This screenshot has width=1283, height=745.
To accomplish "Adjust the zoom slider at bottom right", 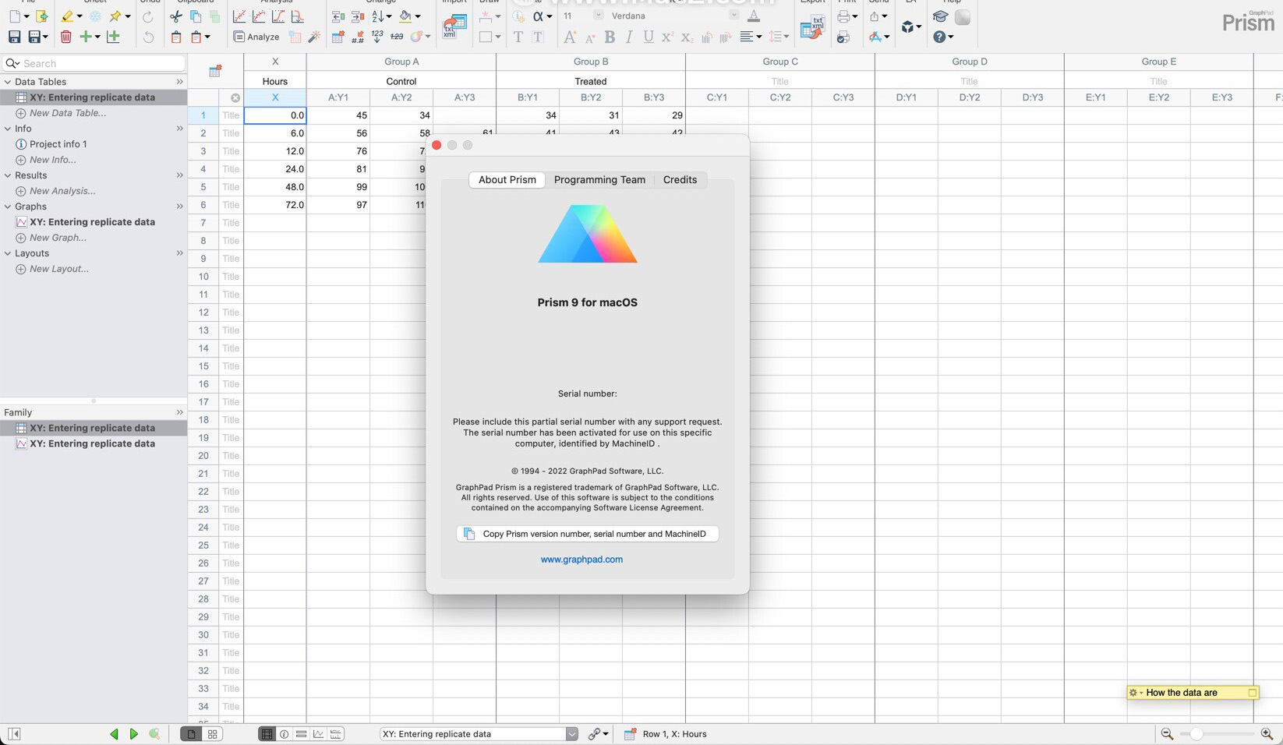I will click(x=1196, y=733).
